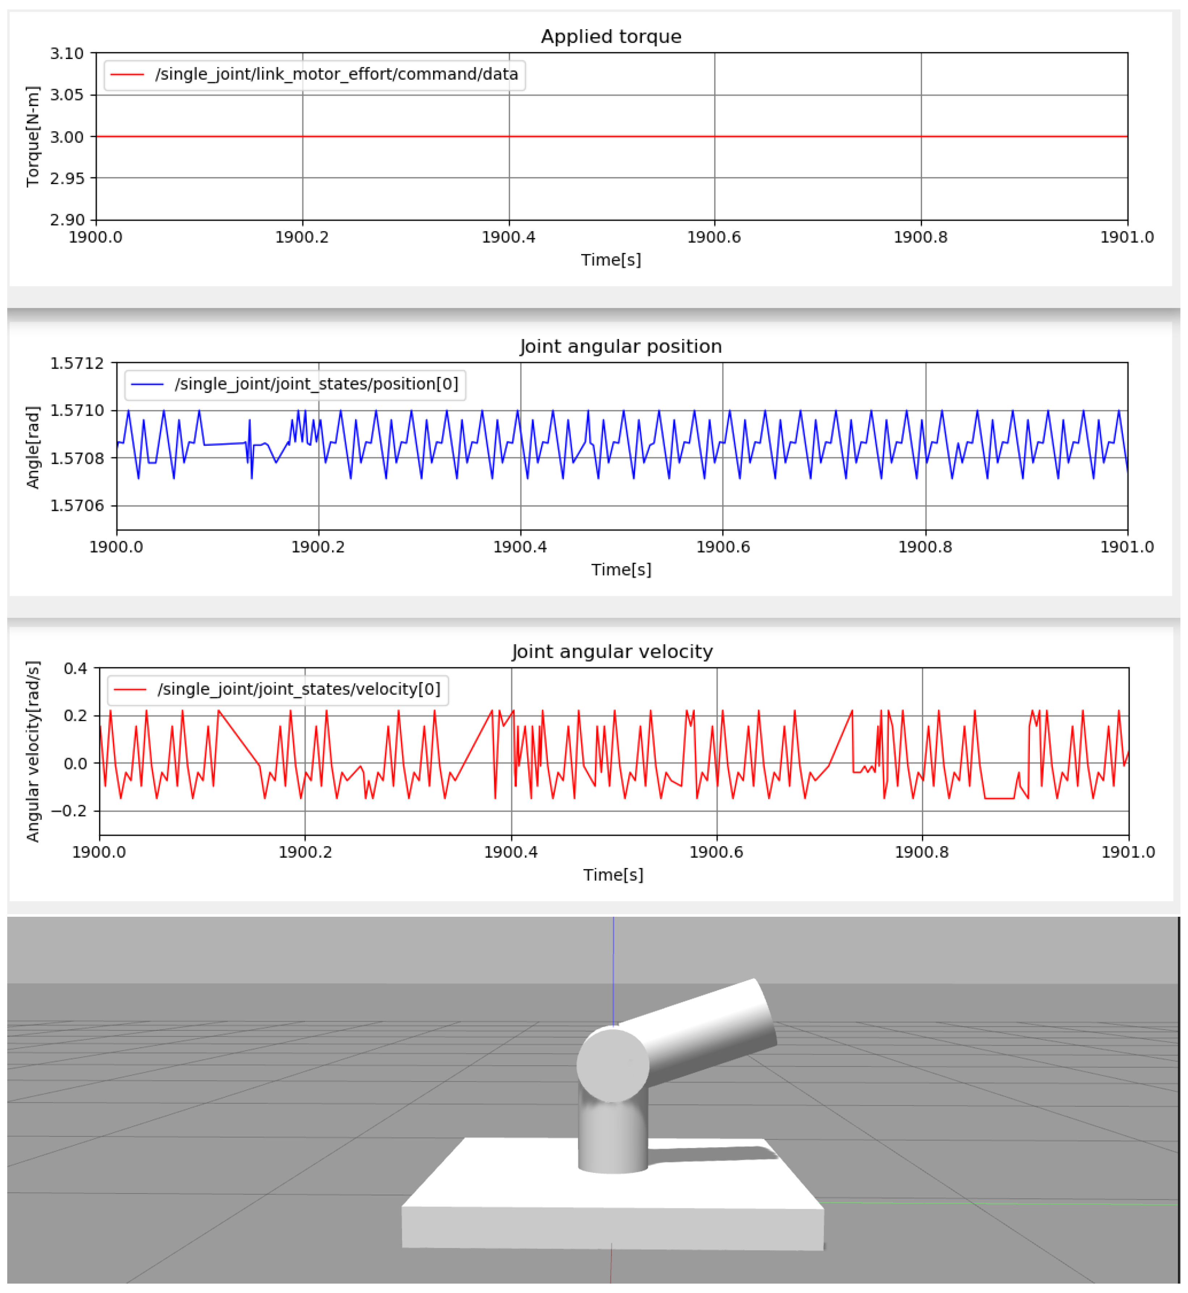The image size is (1188, 1293).
Task: Click the round joint end cap of the link
Action: pos(613,1065)
